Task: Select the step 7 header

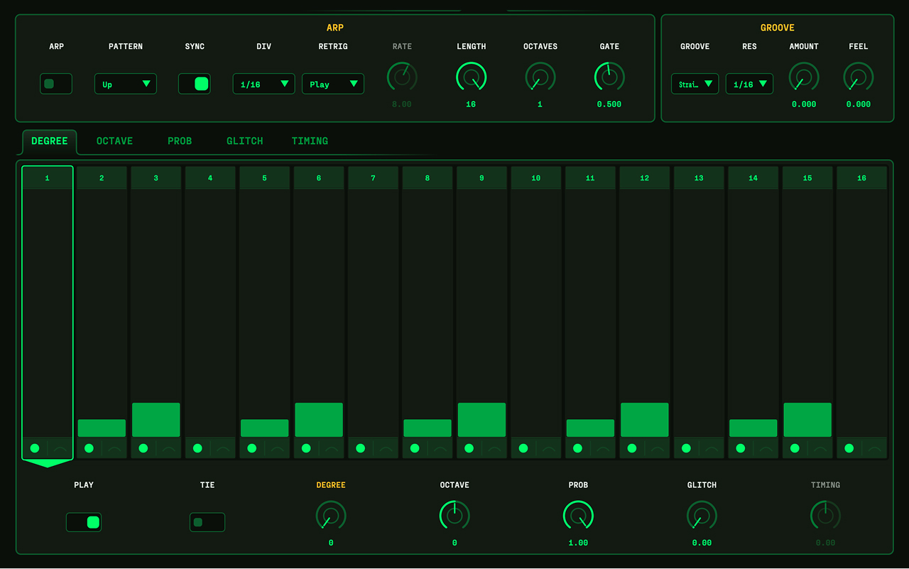Action: (x=373, y=178)
